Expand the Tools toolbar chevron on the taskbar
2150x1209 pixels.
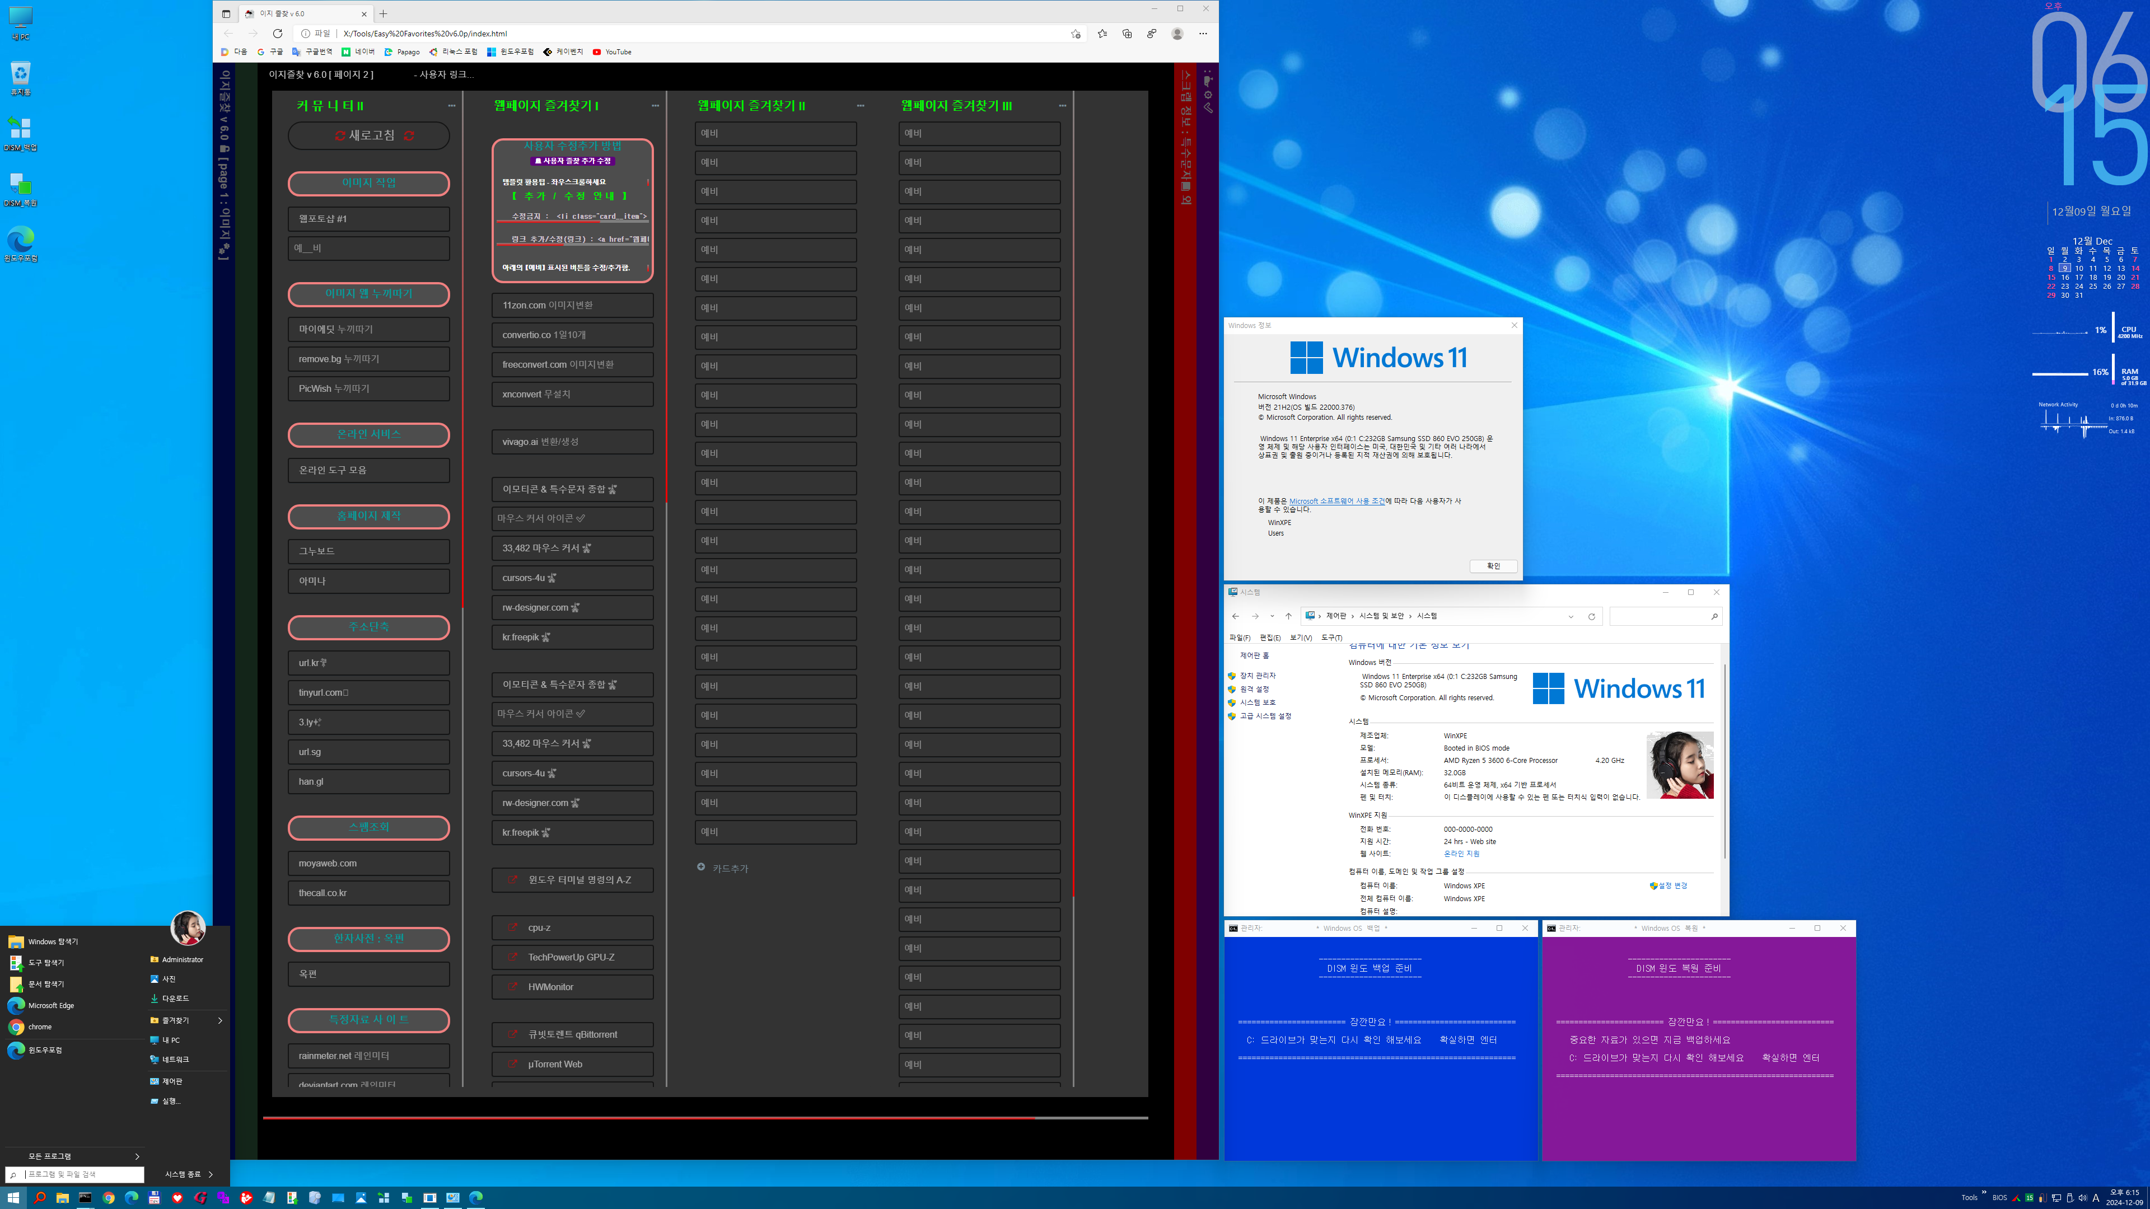point(1984,1192)
